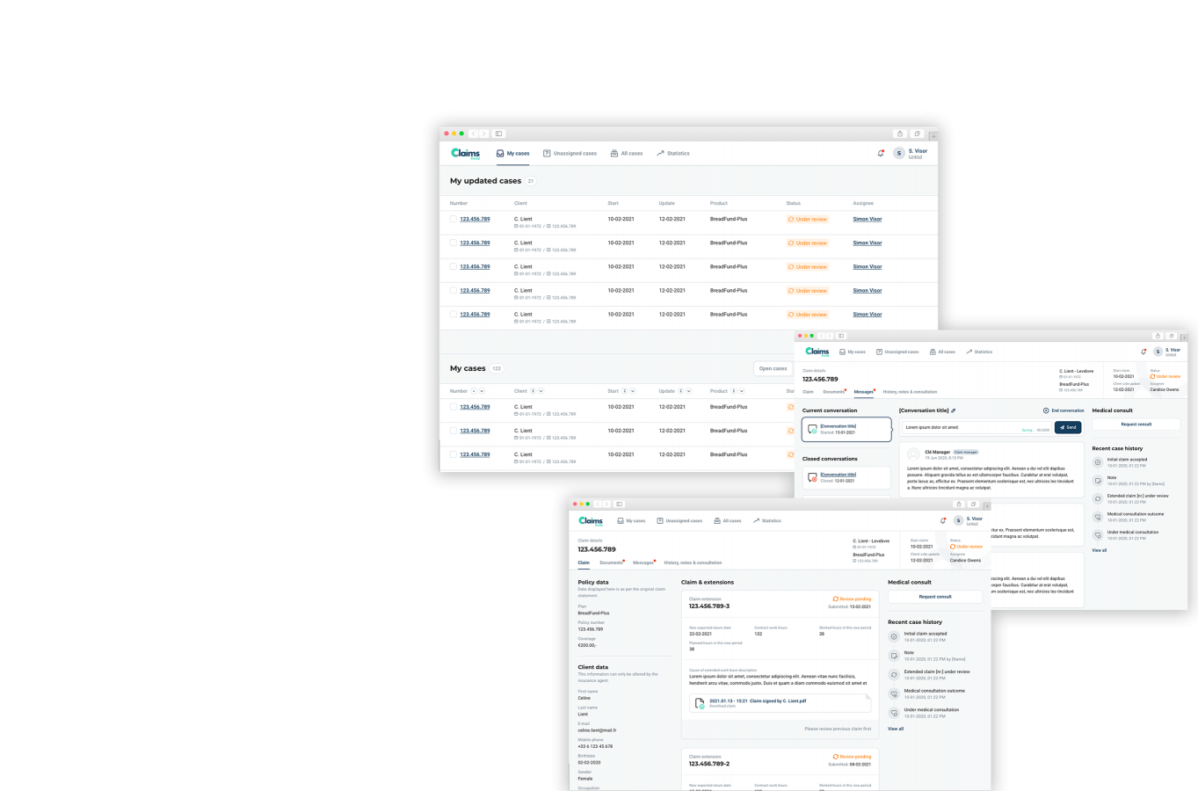Open All cases in My cases window
Image resolution: width=1198 pixels, height=791 pixels.
(627, 154)
